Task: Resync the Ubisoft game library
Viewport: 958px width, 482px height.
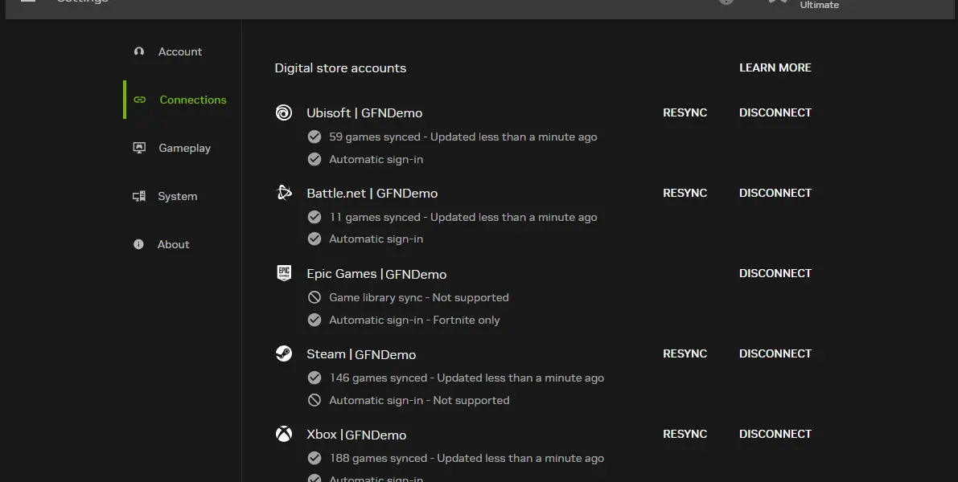Action: pos(685,112)
